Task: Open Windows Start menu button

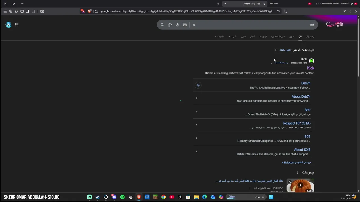Action: click(271, 197)
